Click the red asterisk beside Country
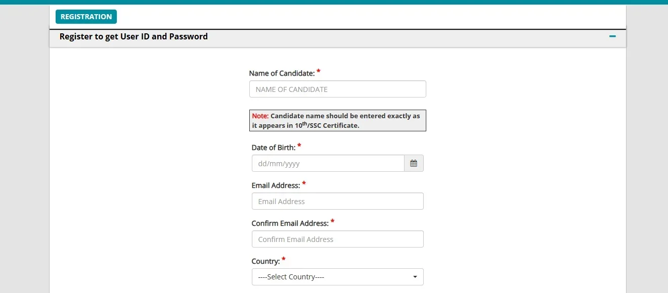This screenshot has width=668, height=293. pyautogui.click(x=284, y=260)
